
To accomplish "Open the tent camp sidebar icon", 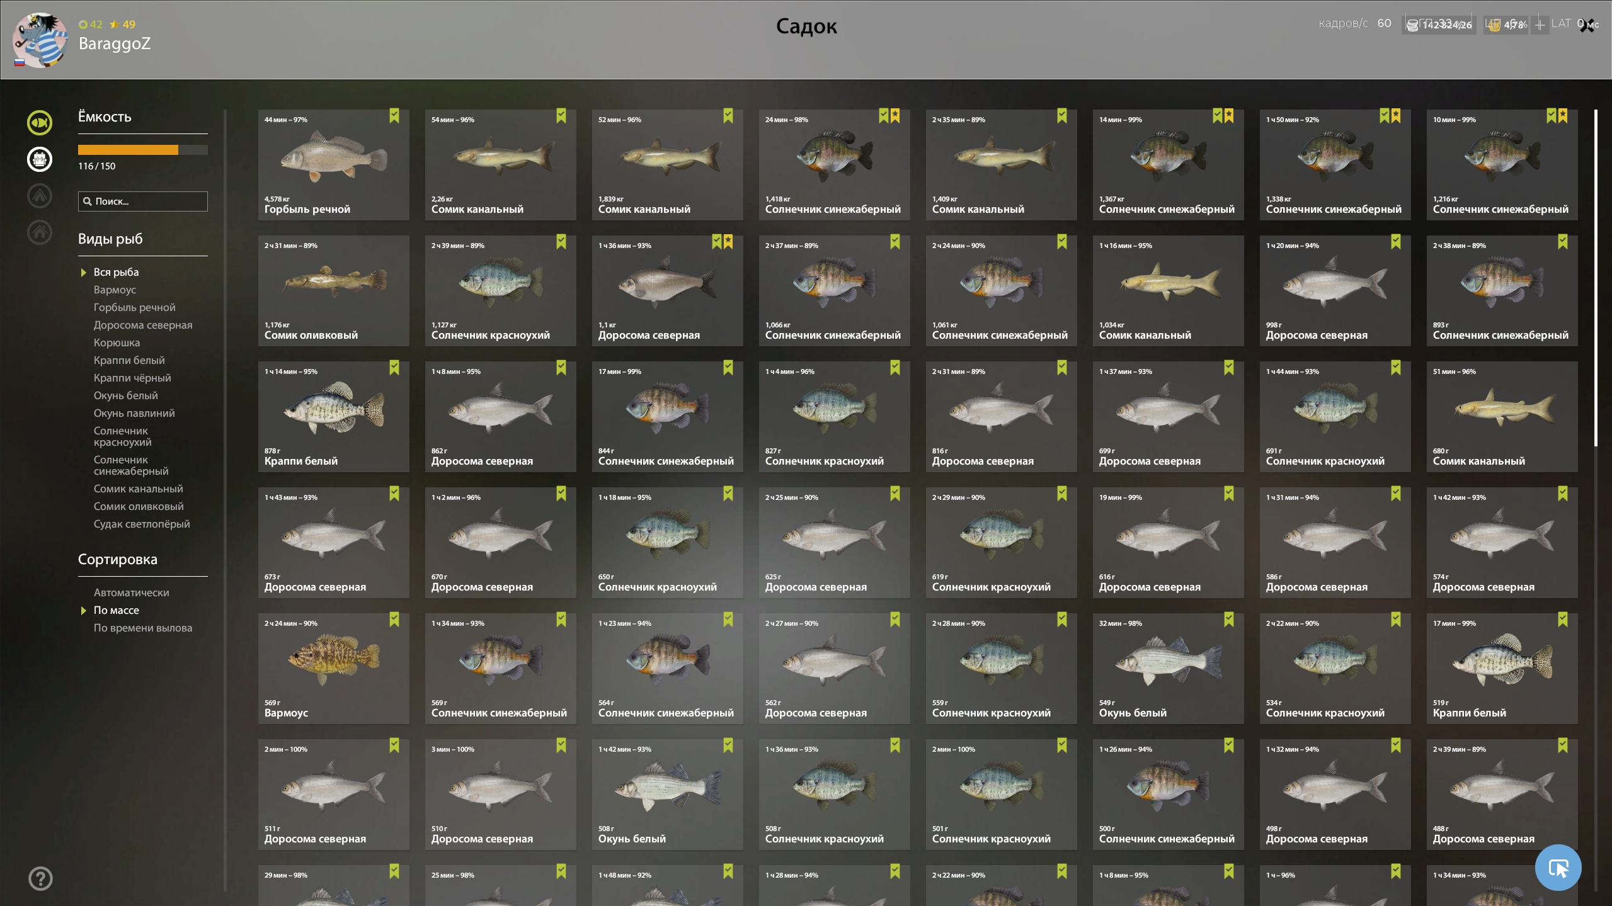I will tap(40, 196).
